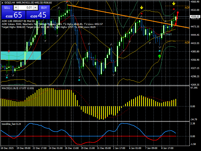The image size is (201, 151).
Task: Click time axis label 6 Jan 01:00
Action: [x=135, y=148]
